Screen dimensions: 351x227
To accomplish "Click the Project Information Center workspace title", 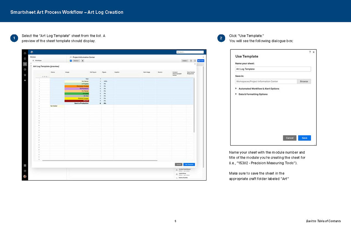I will tap(84, 57).
